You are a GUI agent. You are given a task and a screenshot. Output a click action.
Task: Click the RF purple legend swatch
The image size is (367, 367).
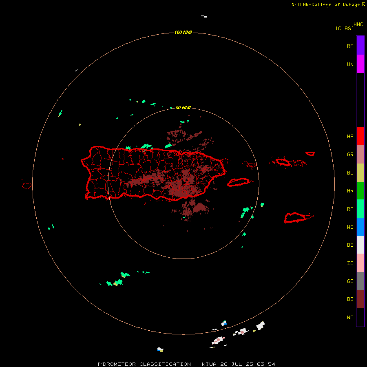pyautogui.click(x=360, y=46)
